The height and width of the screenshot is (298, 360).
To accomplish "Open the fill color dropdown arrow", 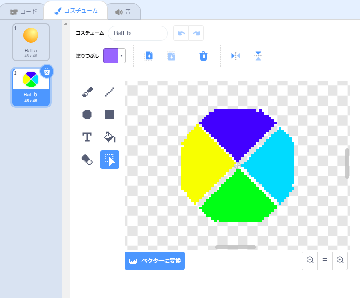I will tap(122, 56).
